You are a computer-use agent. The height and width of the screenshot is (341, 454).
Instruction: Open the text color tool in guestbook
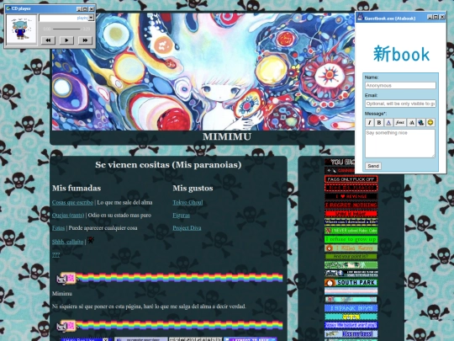coord(388,123)
